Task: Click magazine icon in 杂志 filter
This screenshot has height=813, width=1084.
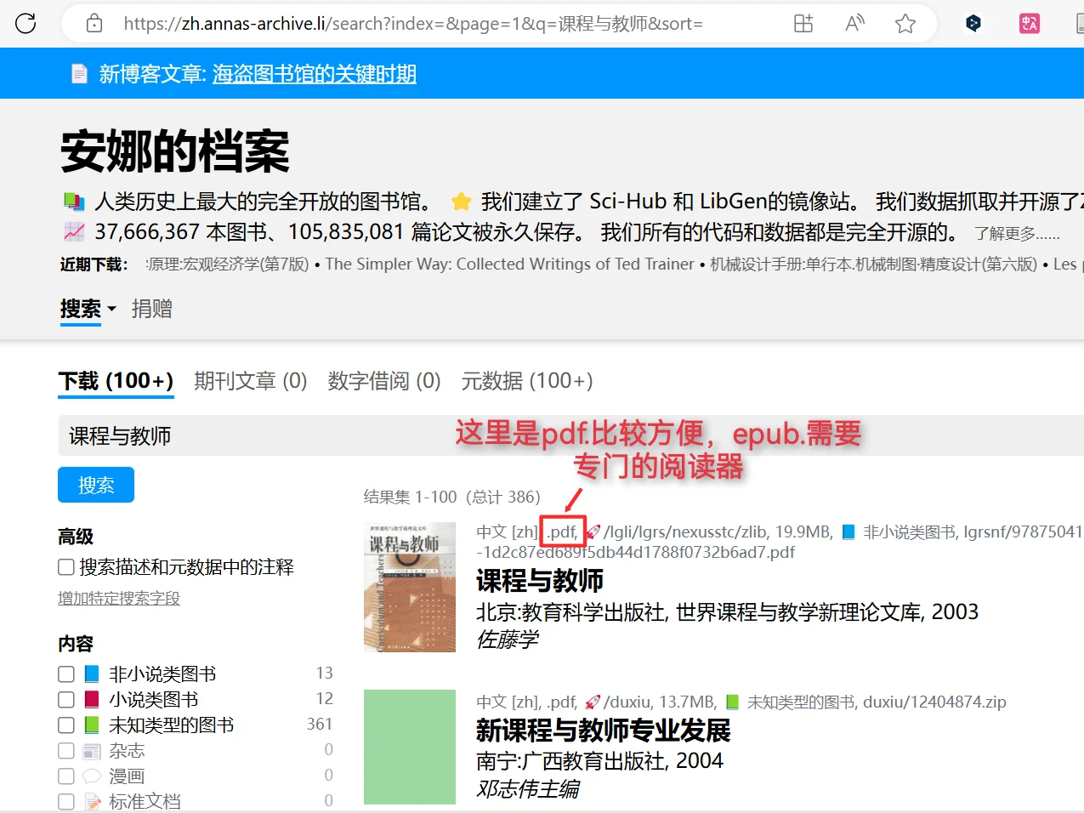Action: pyautogui.click(x=92, y=751)
